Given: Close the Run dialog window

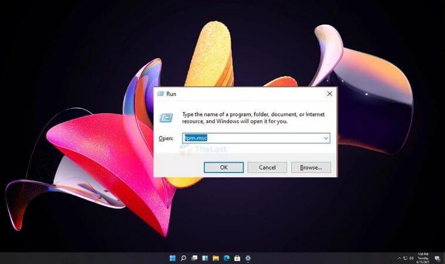Looking at the screenshot, I should coord(329,93).
